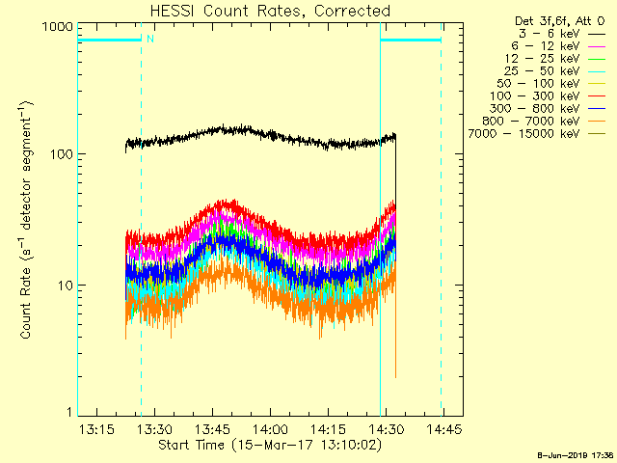Click the green line swatch for 12 - 25 keV
This screenshot has width=617, height=463.
597,60
